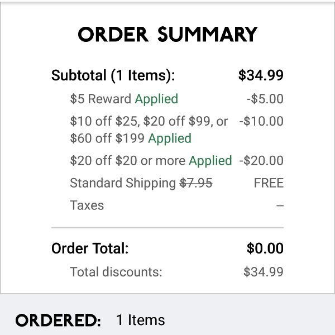
Task: Click the -$5.00 reward discount amount
Action: 265,99
